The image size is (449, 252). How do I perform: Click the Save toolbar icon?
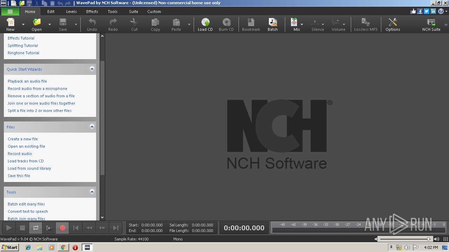(x=63, y=24)
